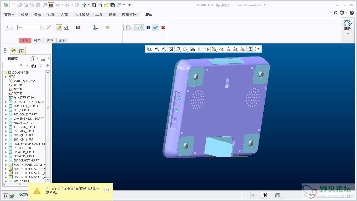Click the zoom in magnifier icon

coord(157,49)
